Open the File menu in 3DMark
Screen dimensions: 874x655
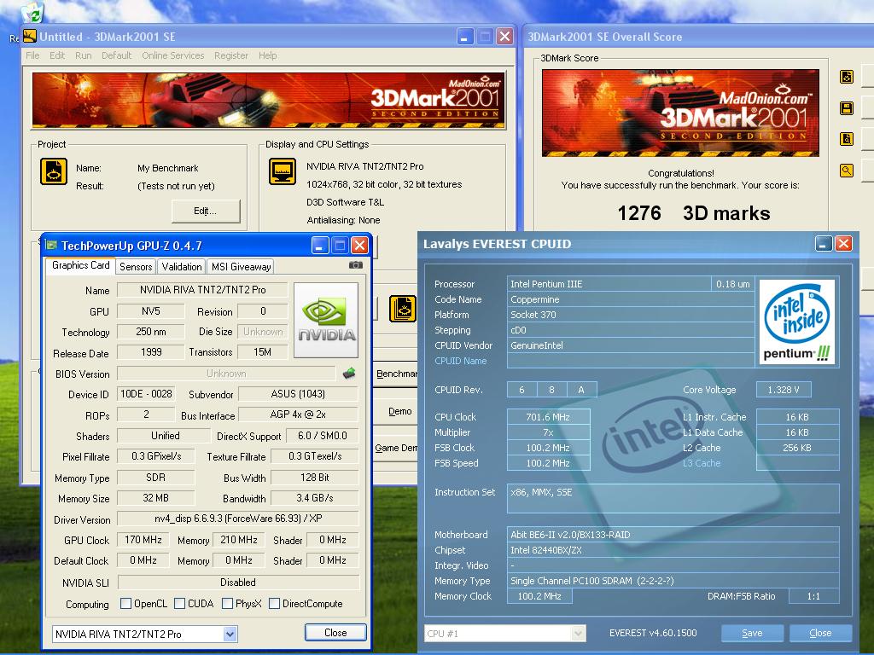point(32,55)
